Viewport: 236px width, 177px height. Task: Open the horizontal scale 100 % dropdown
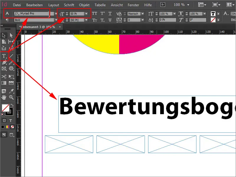(x=204, y=14)
